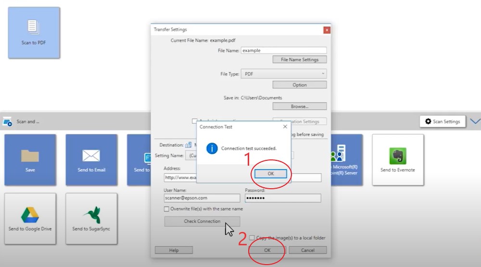This screenshot has height=267, width=481.
Task: Expand the blue chevron beside Scan Settings
Action: (475, 121)
